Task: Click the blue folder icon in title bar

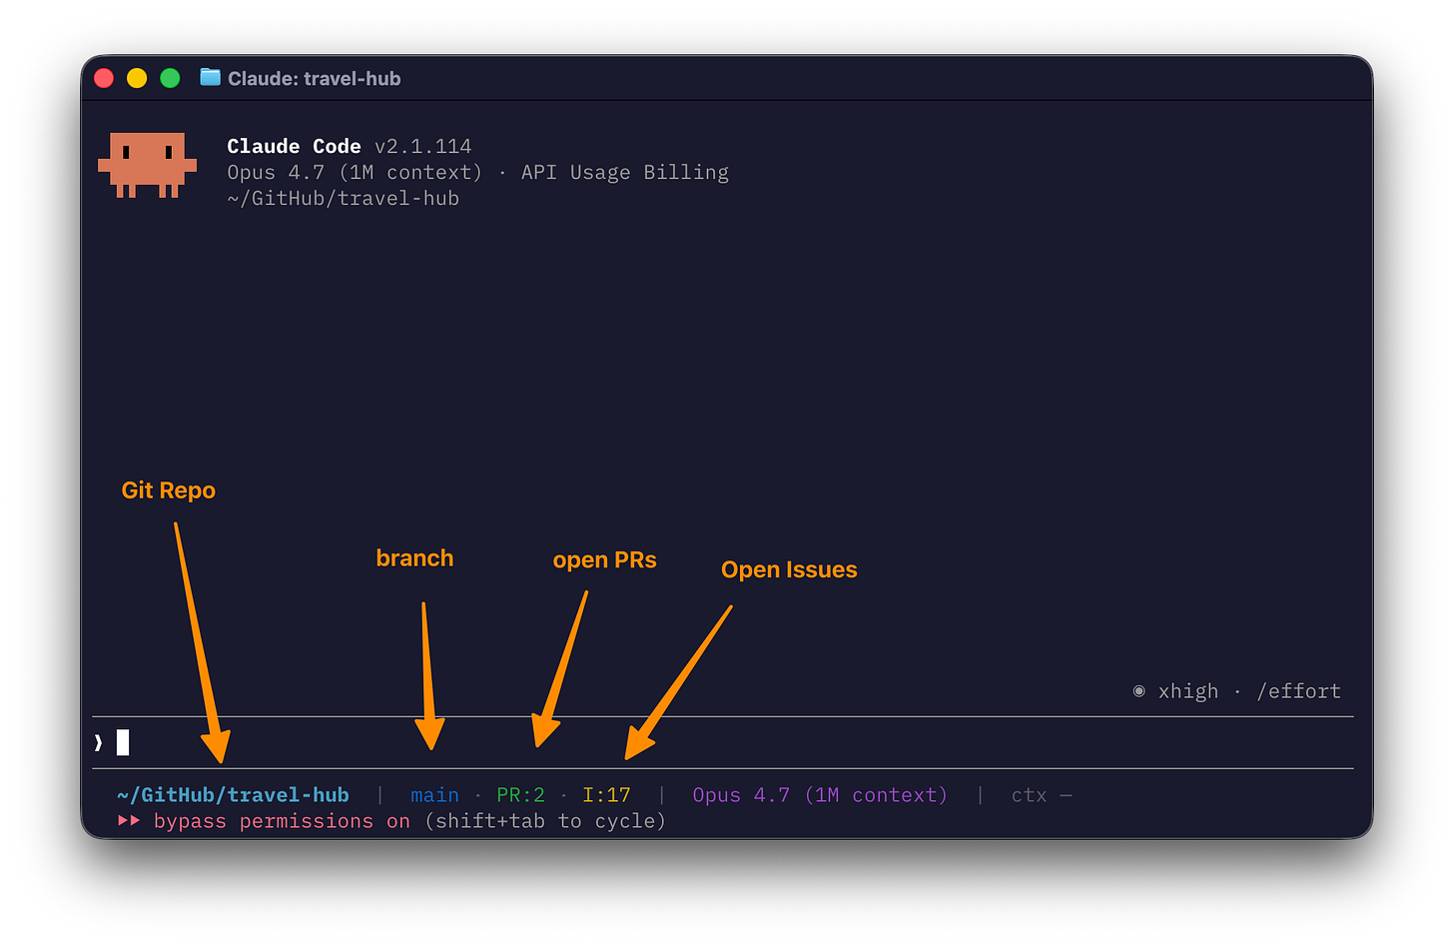Action: coord(210,78)
